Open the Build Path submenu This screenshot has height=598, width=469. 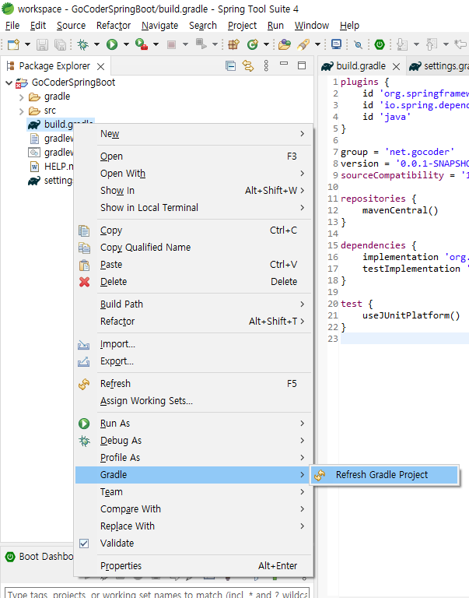194,304
